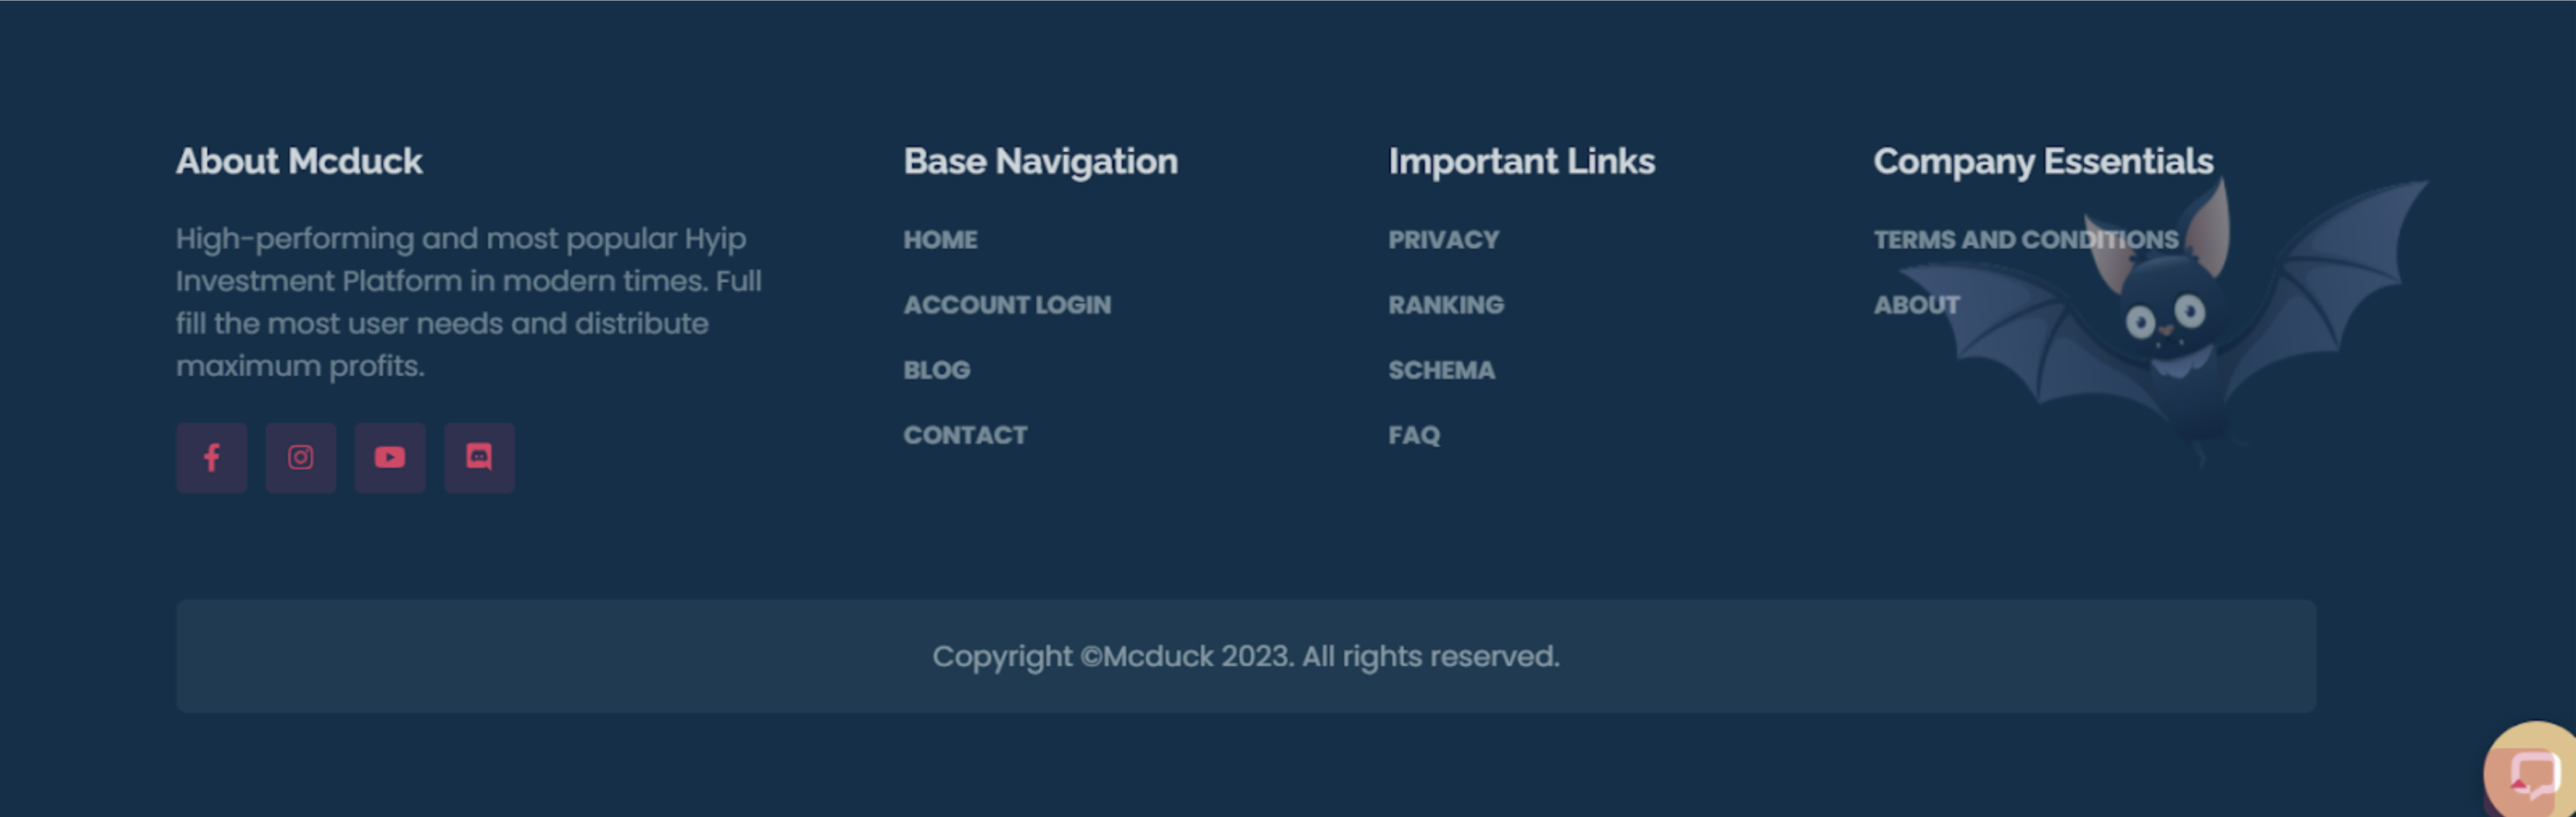Open the Facebook social icon
This screenshot has width=2576, height=817.
click(x=211, y=458)
